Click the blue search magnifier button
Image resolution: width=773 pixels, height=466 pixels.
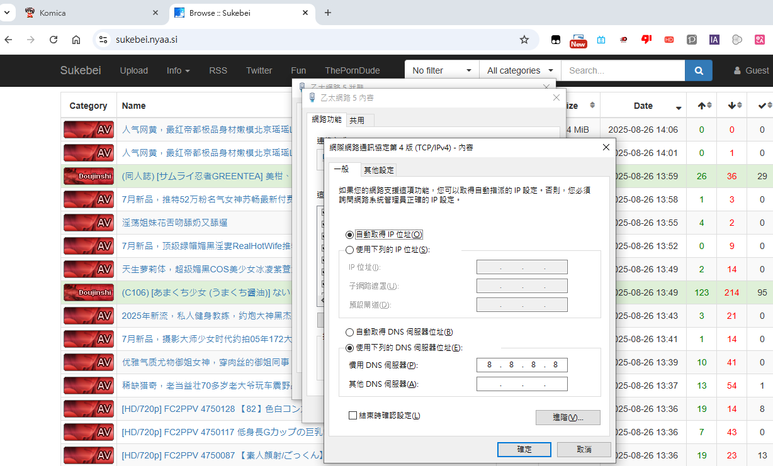699,70
